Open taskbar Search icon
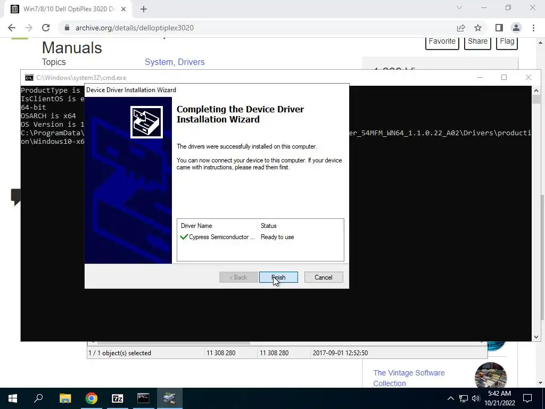This screenshot has height=409, width=545. pos(38,398)
